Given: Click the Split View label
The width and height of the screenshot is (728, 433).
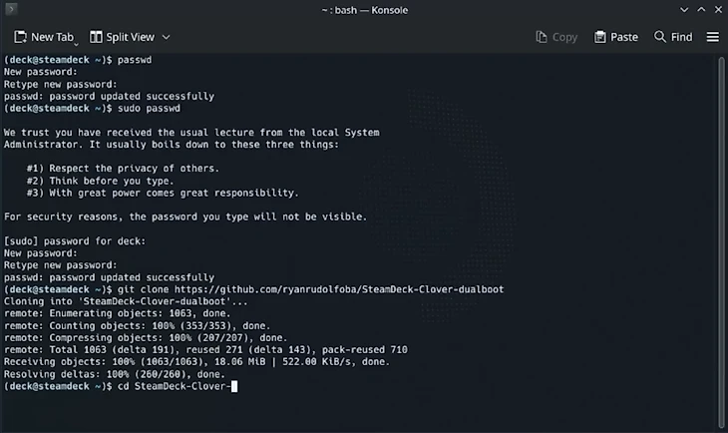Looking at the screenshot, I should [130, 37].
